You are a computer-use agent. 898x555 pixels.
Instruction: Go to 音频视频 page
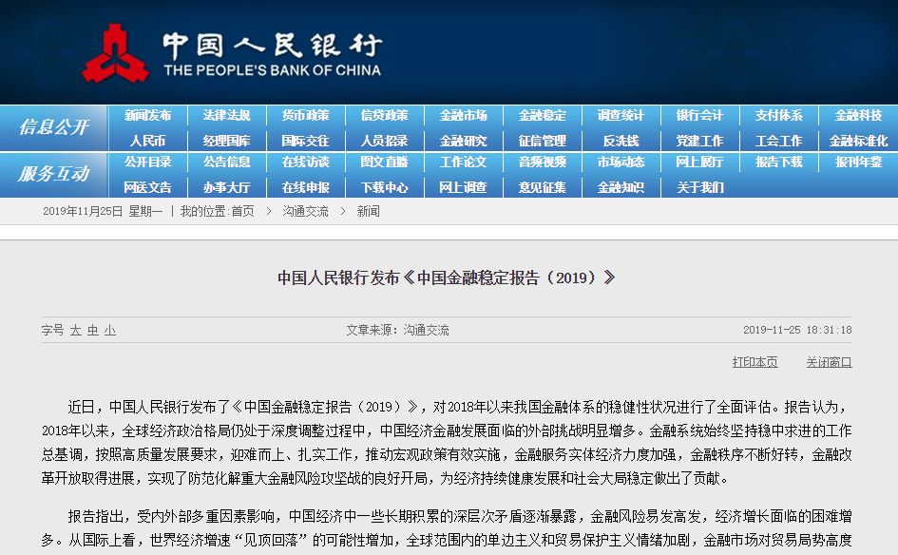[543, 163]
